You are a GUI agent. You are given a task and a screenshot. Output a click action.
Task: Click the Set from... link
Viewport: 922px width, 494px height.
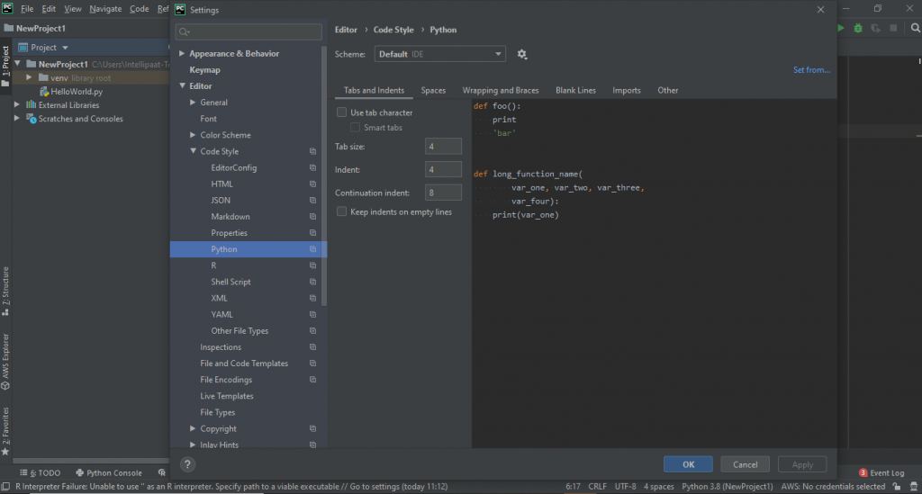pos(811,70)
